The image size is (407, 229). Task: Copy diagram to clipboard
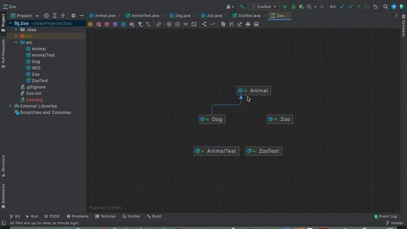(223, 24)
